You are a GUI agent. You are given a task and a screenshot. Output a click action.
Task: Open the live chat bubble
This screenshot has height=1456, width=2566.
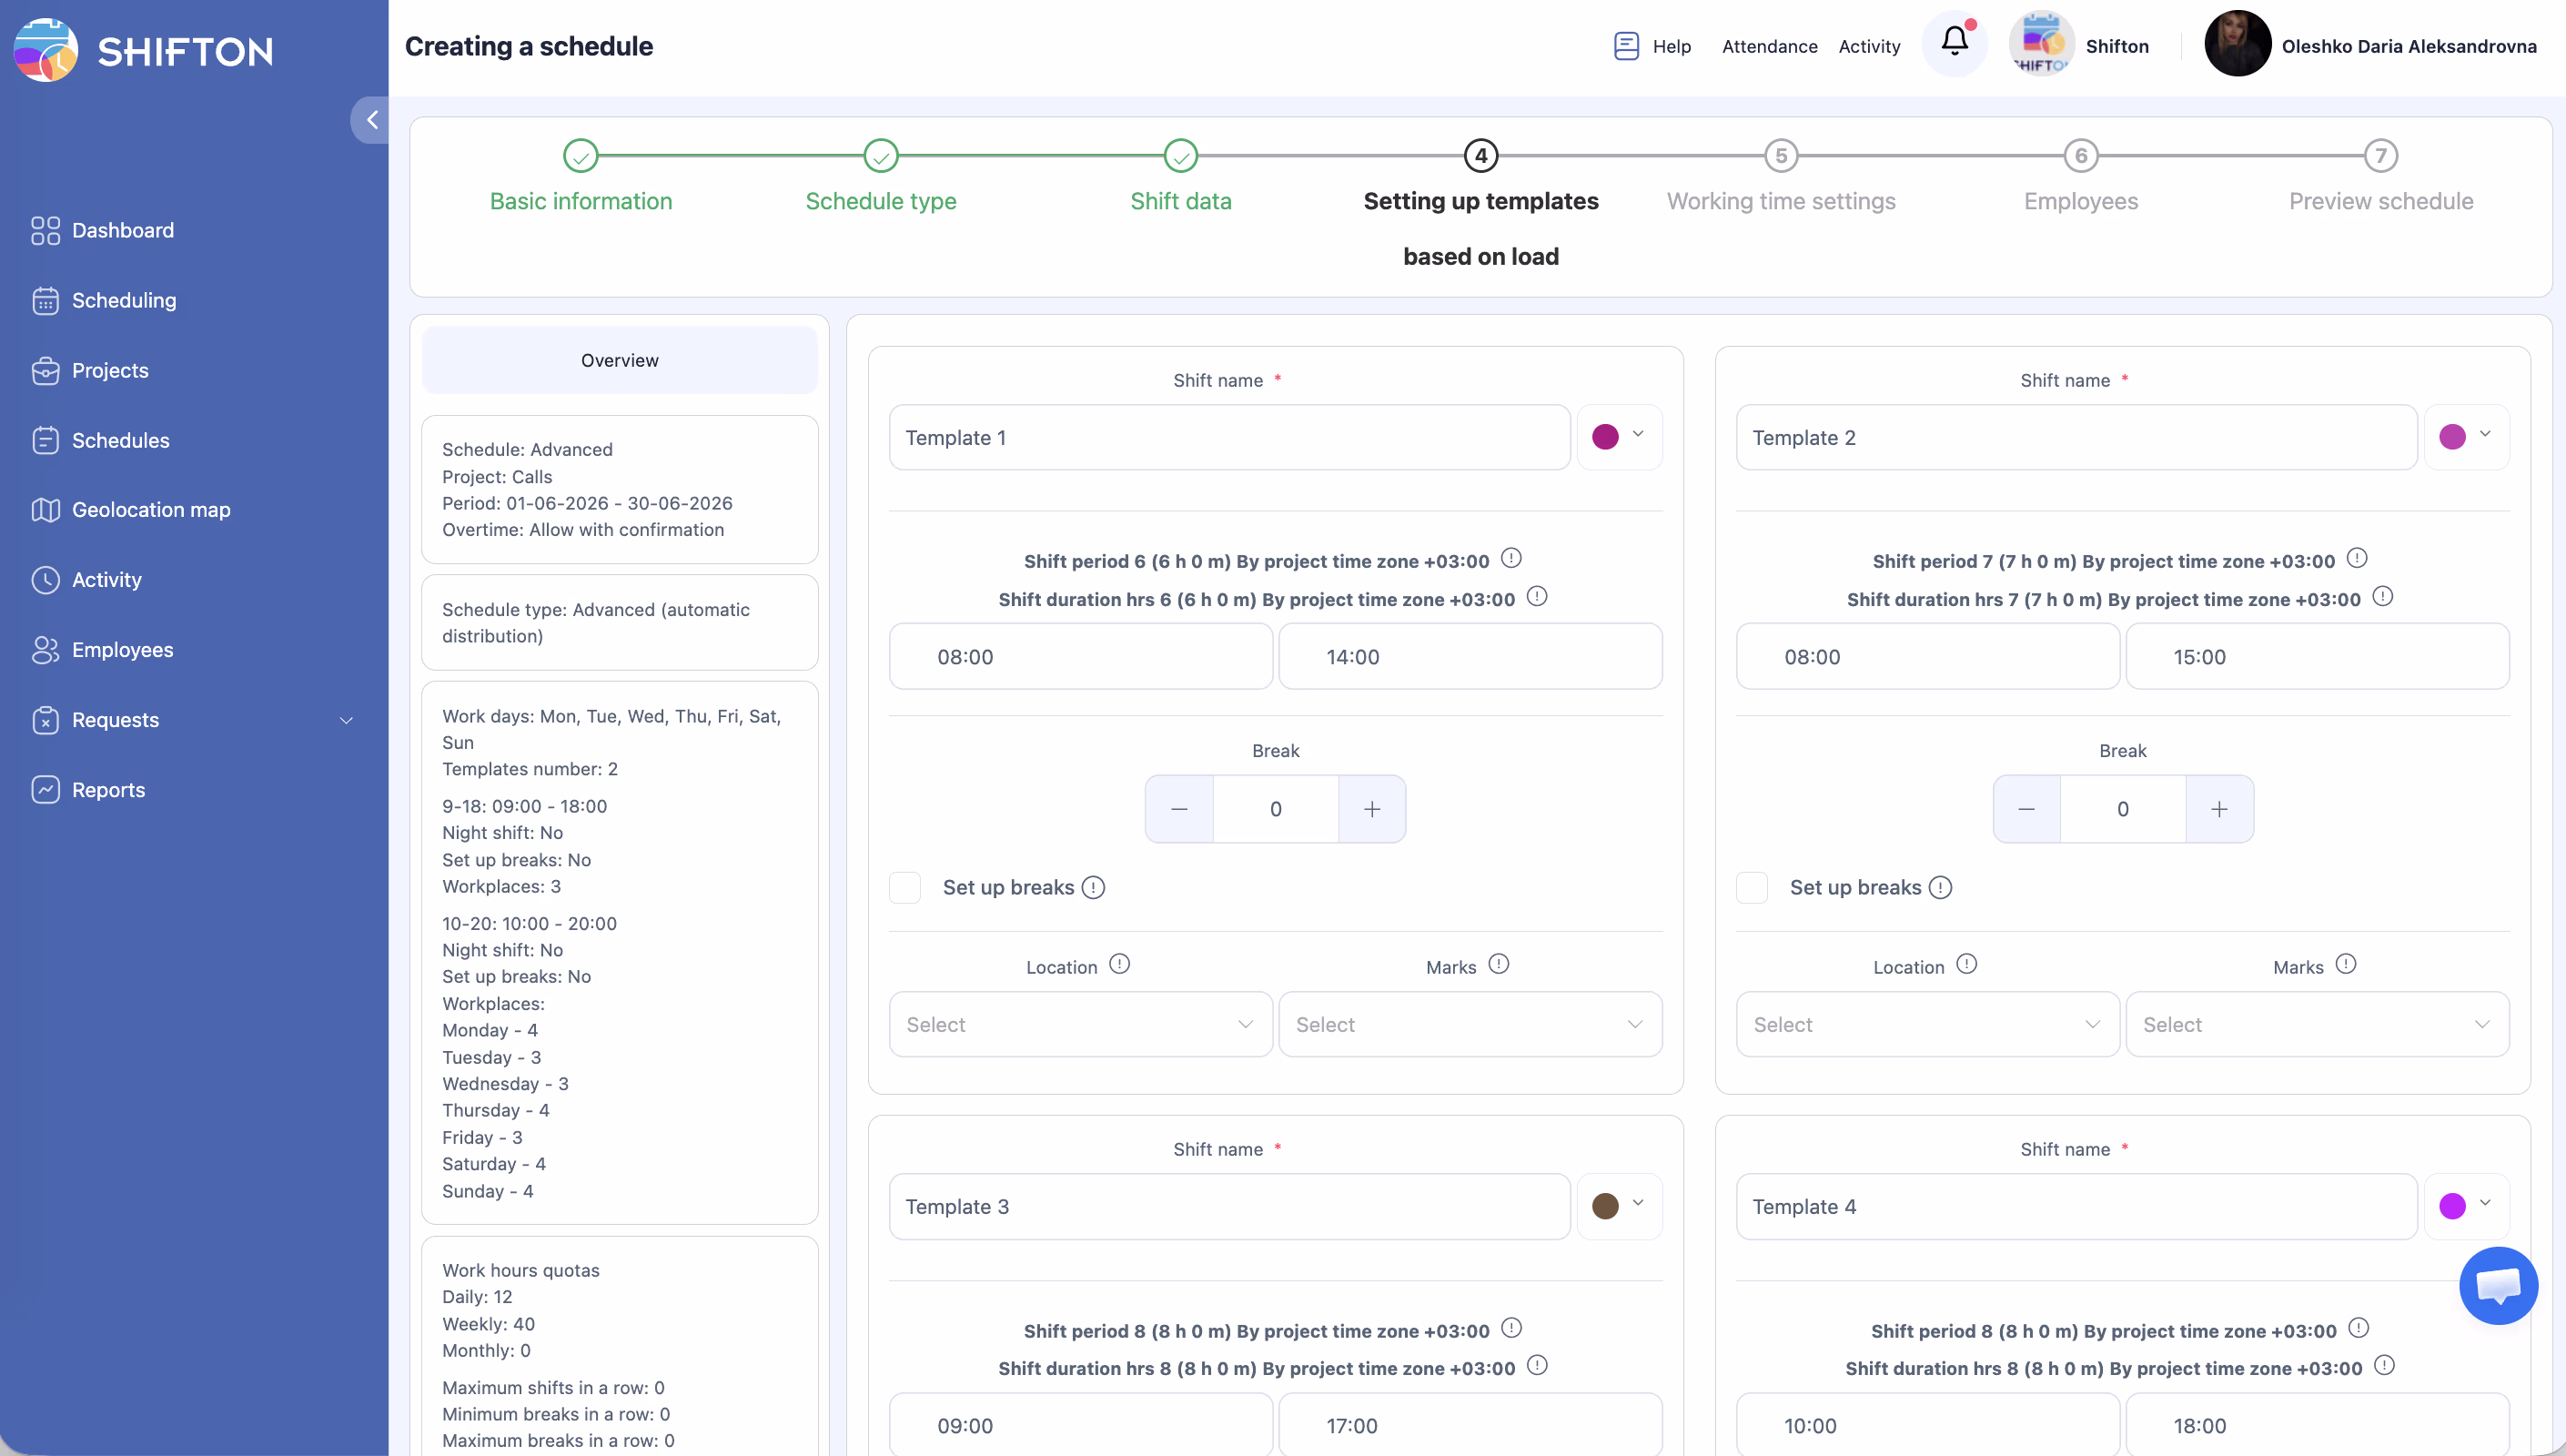2496,1285
